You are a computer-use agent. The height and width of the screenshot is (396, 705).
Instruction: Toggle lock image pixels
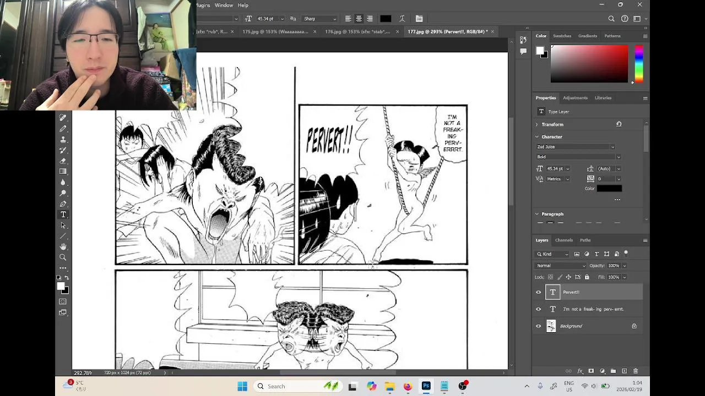click(559, 277)
